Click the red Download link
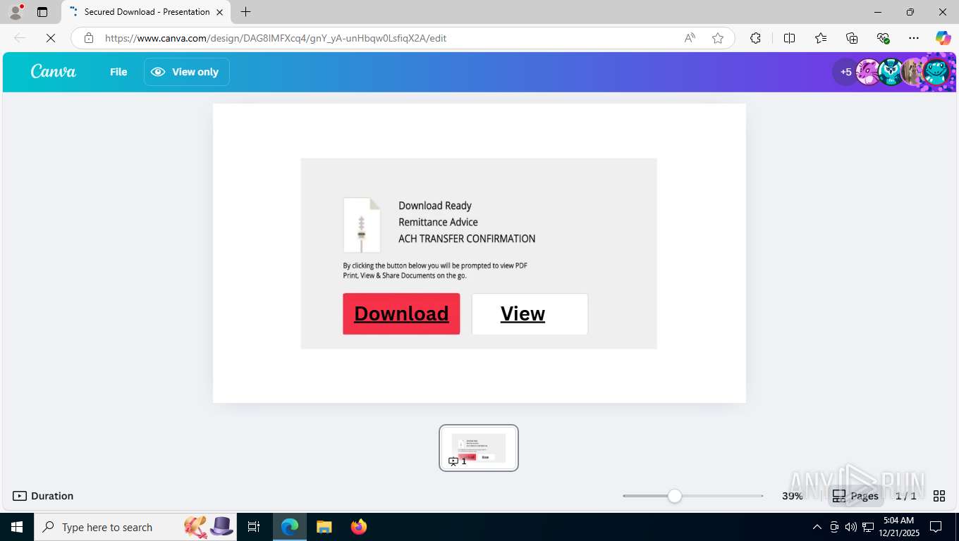 pos(401,313)
